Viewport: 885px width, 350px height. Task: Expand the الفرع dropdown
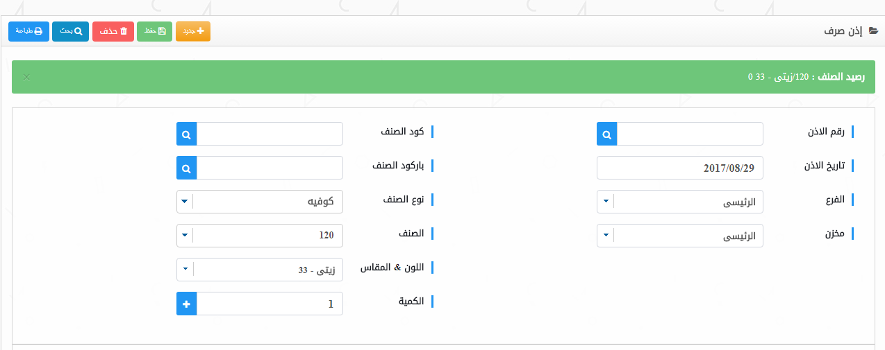[606, 202]
